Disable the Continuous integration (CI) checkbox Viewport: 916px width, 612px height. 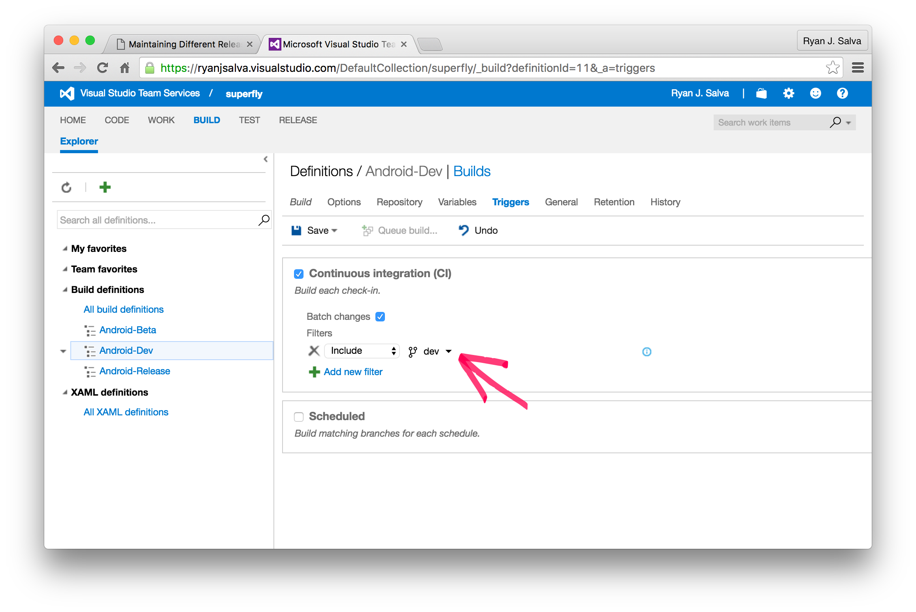click(299, 274)
